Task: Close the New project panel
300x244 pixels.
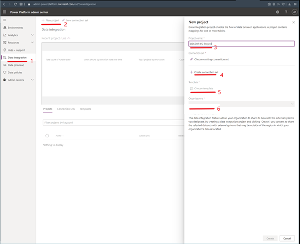Action: 294,22
